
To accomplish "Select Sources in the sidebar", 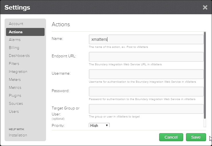I will (16, 104).
